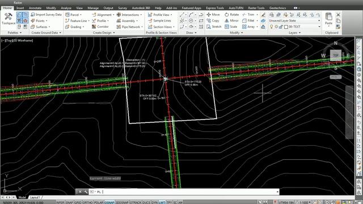Expand the Parcel dropdown
363x204 pixels.
[x=81, y=15]
